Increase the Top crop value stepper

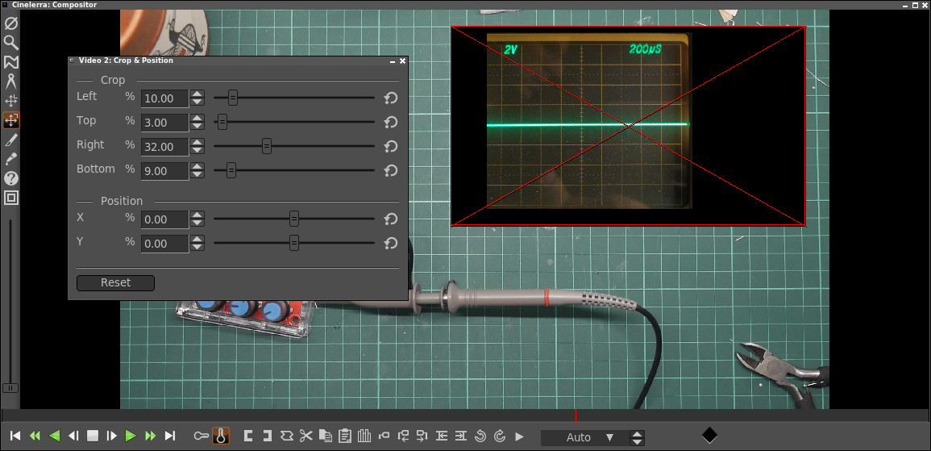click(197, 119)
